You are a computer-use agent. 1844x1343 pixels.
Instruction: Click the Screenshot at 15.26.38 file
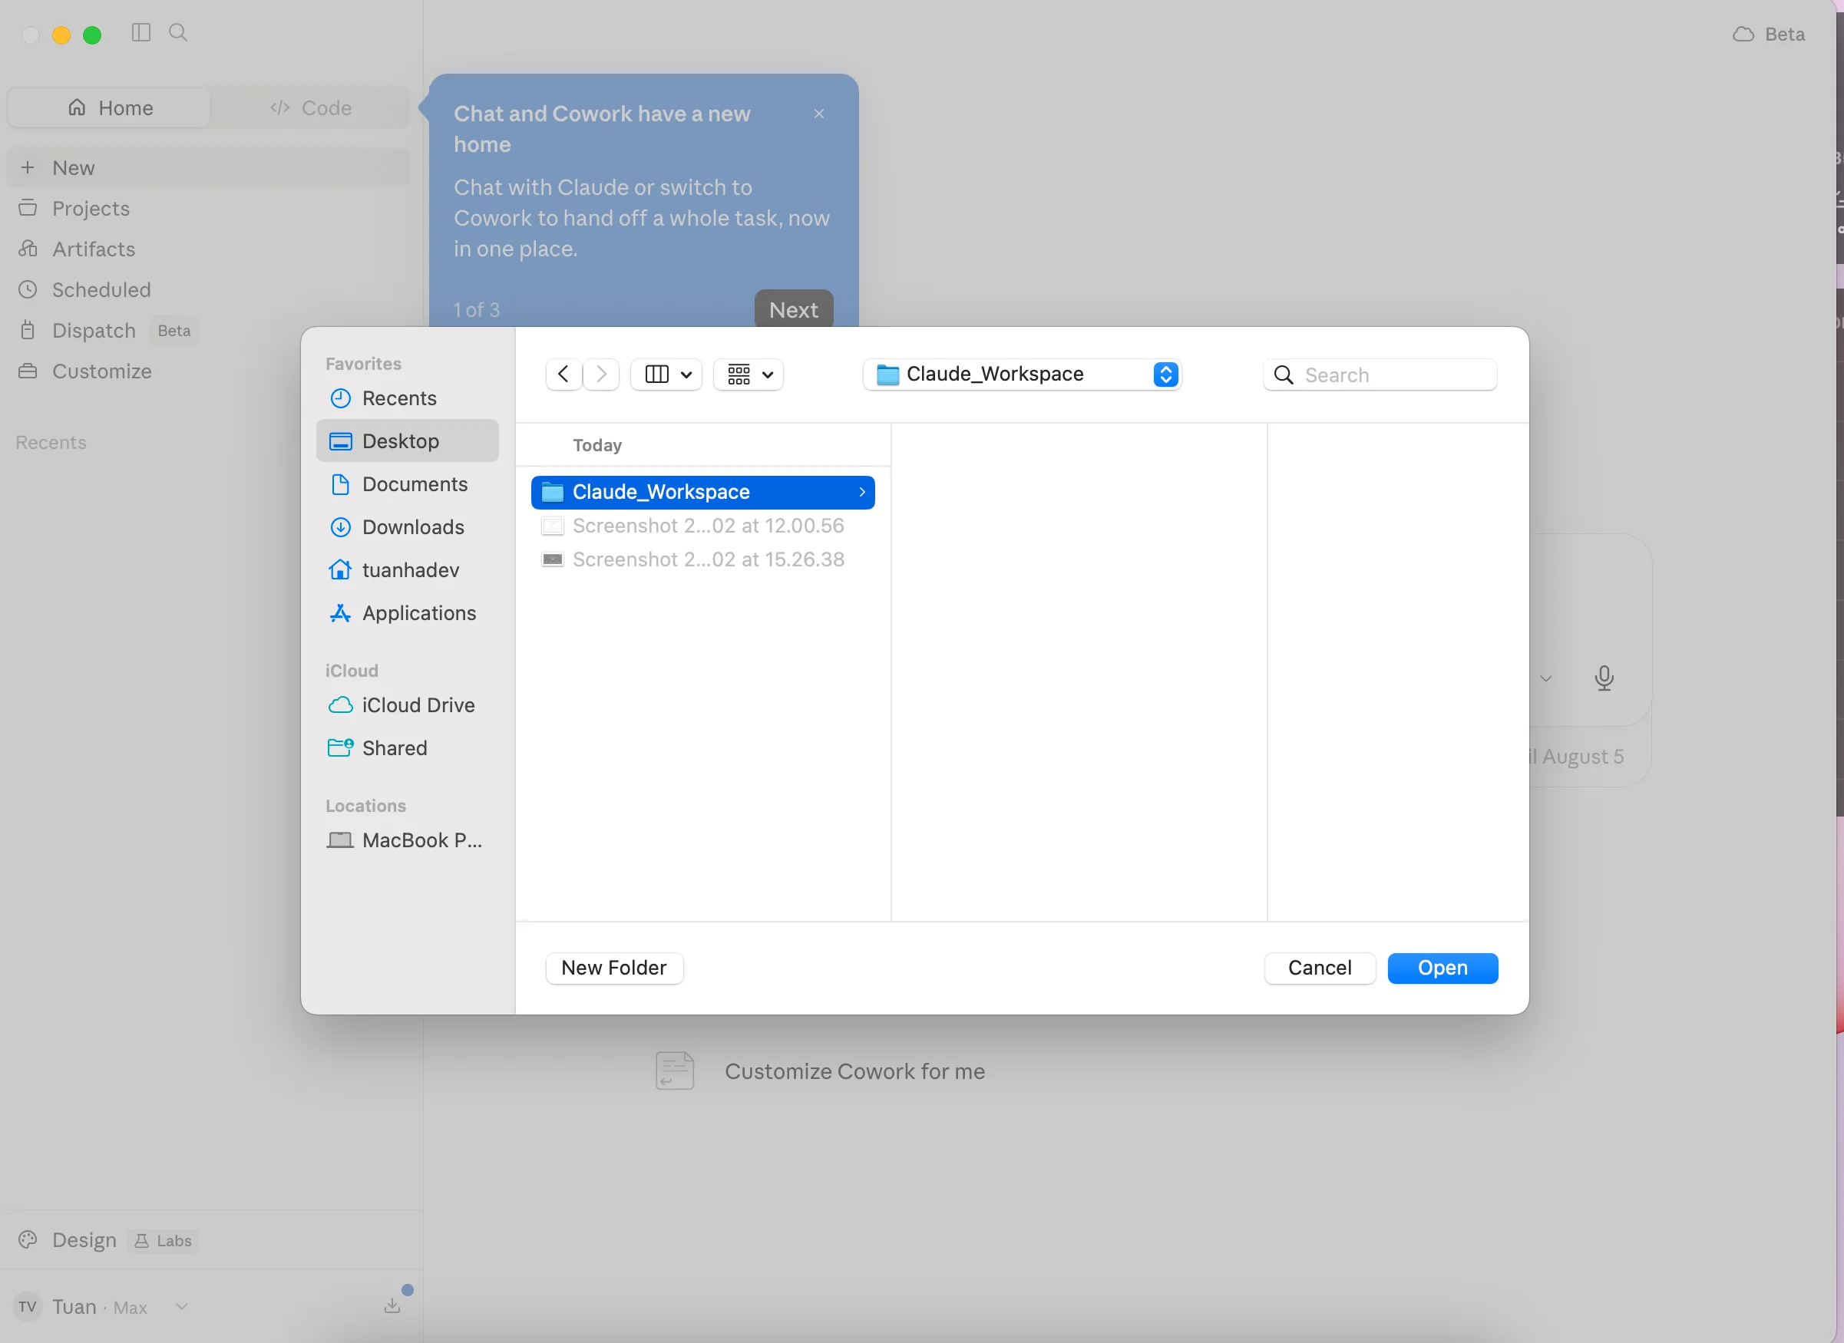(702, 559)
